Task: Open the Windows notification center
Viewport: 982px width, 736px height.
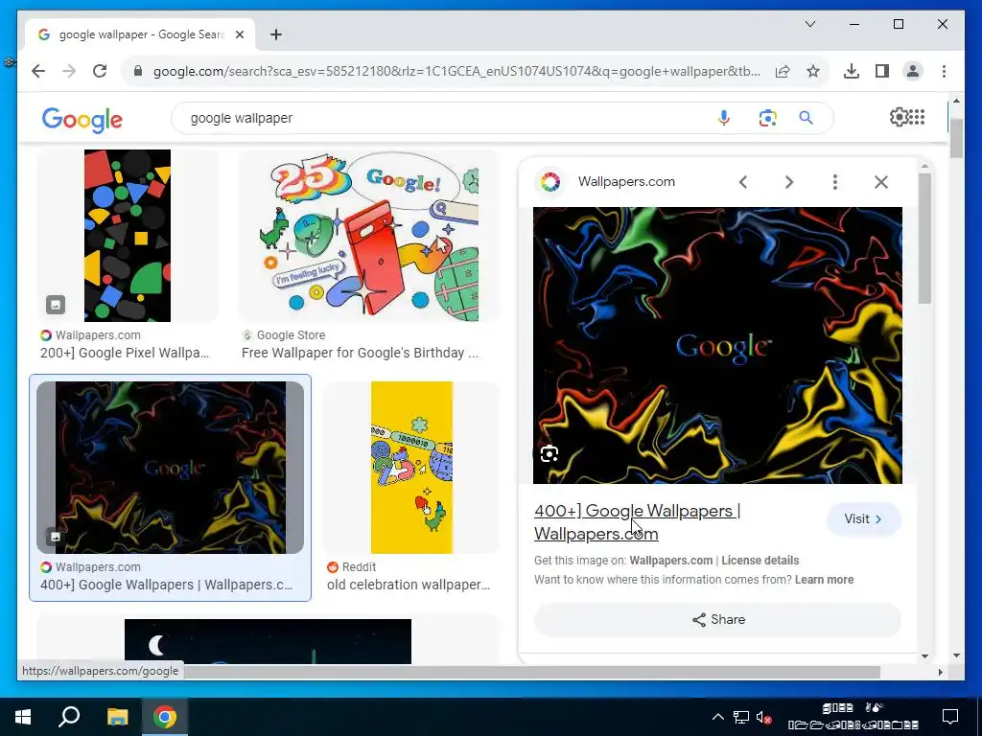Action: coord(950,717)
